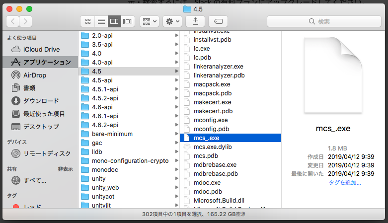Select the mdbrebase.exe file
This screenshot has width=388, height=223.
tap(231, 164)
